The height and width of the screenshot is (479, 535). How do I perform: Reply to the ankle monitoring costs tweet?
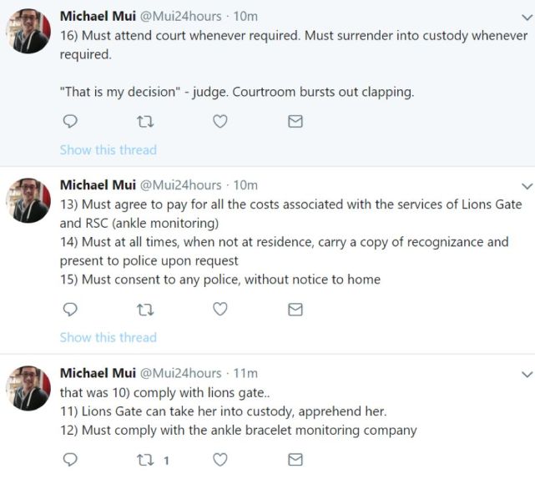[71, 310]
